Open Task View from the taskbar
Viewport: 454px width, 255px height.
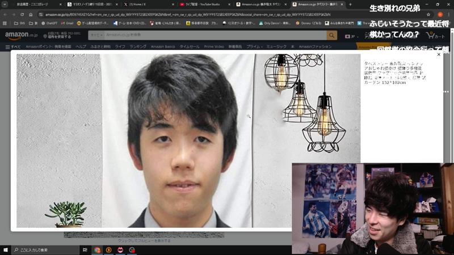pyautogui.click(x=85, y=250)
